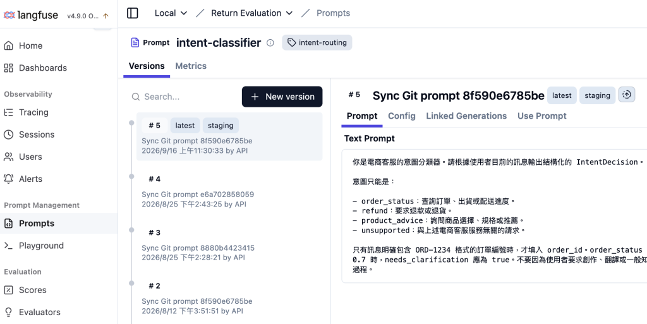Open Users in sidebar
The image size is (647, 324).
(x=59, y=157)
